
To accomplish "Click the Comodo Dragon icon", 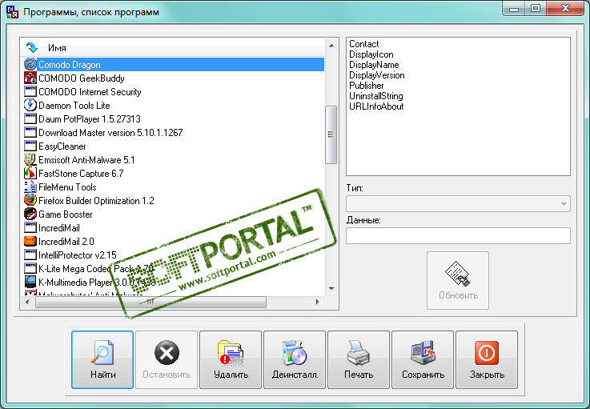I will coord(30,64).
